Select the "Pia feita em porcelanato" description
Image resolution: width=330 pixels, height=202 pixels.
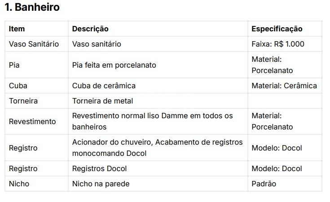(114, 65)
